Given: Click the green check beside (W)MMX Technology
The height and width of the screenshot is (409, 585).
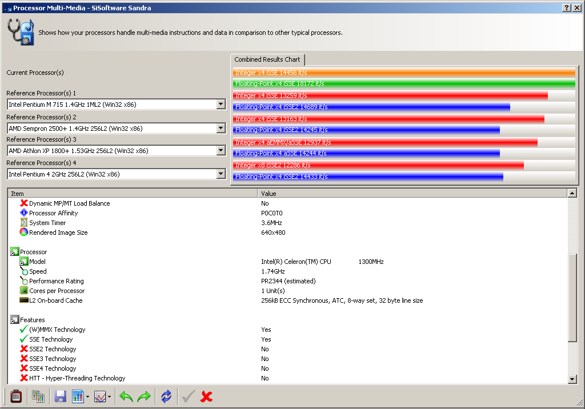Looking at the screenshot, I should (x=24, y=329).
